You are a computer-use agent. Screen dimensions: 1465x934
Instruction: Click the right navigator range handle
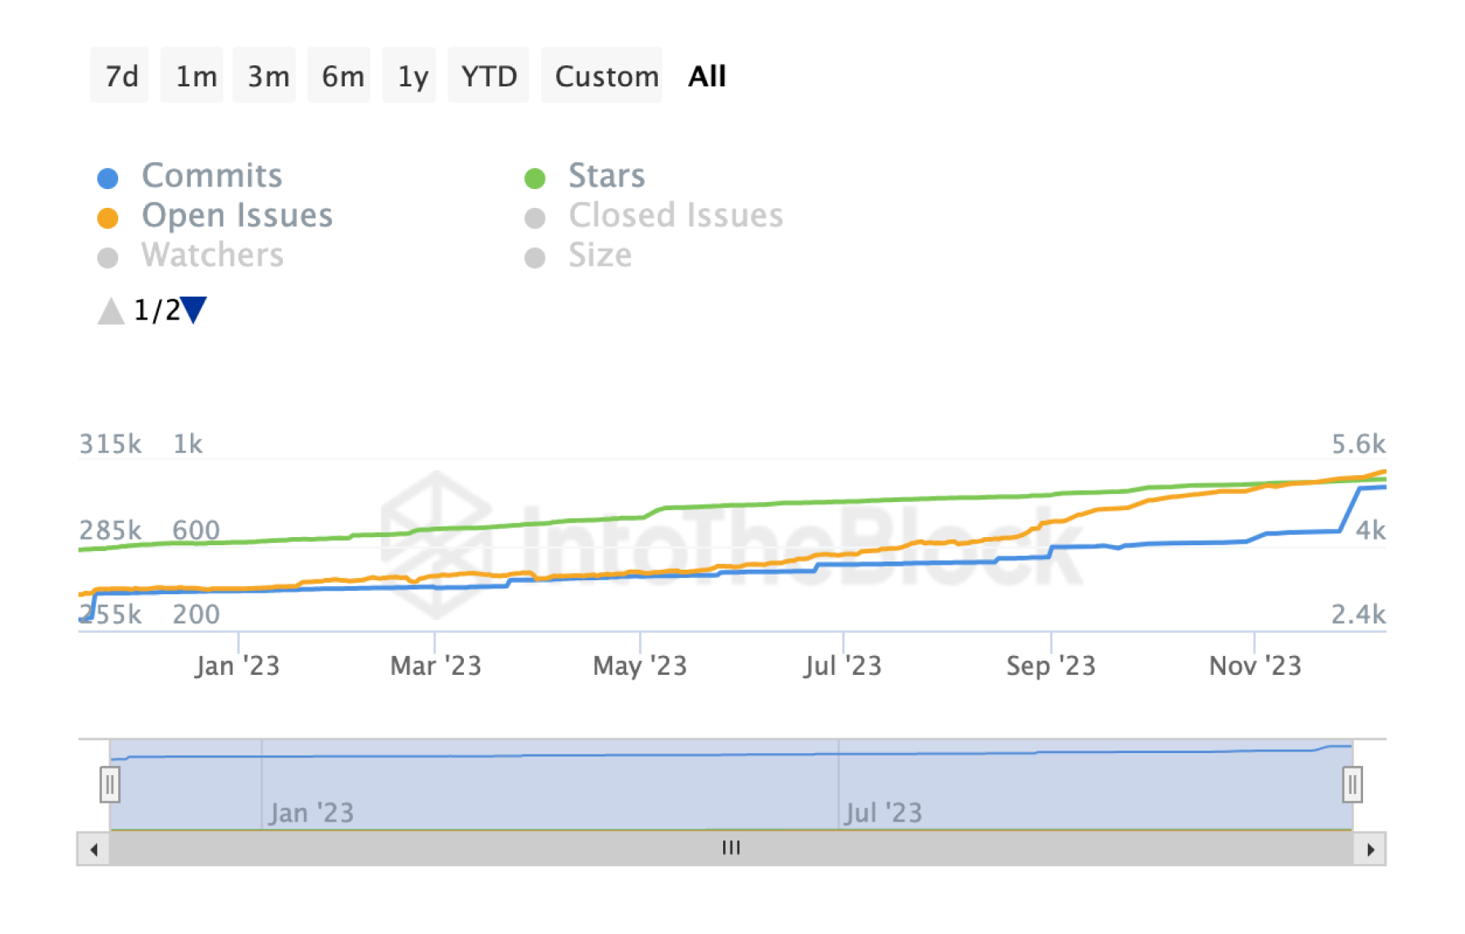(1352, 785)
